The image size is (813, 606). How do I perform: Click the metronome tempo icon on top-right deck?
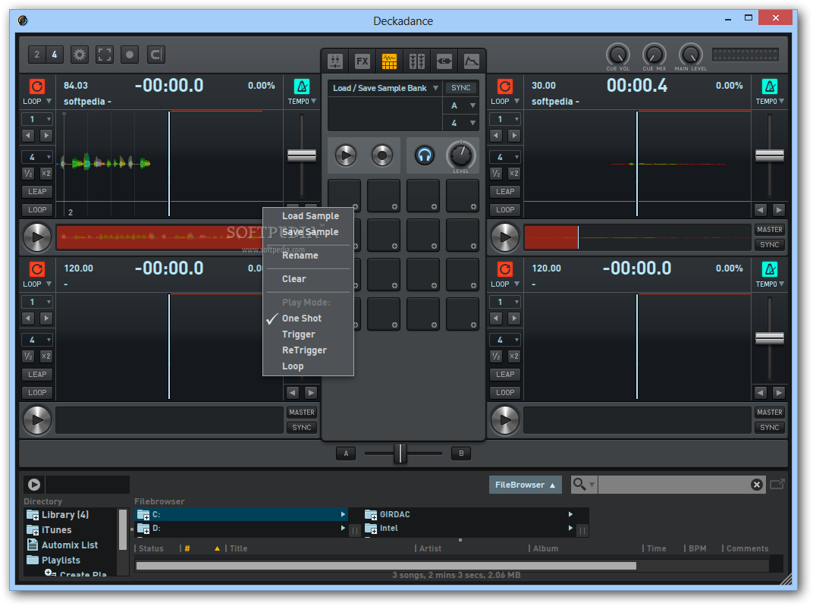point(770,86)
